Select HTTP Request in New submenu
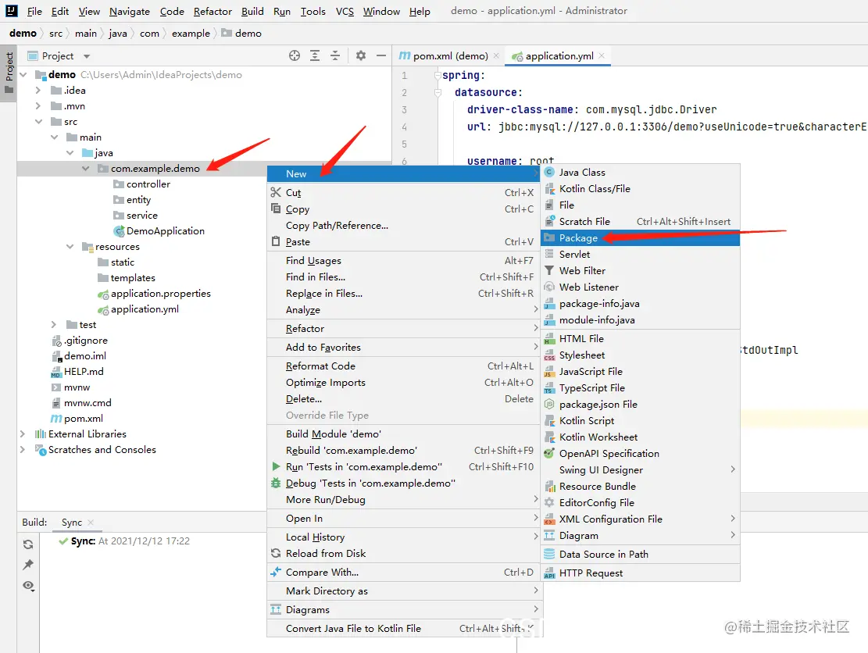This screenshot has width=868, height=653. (640, 573)
